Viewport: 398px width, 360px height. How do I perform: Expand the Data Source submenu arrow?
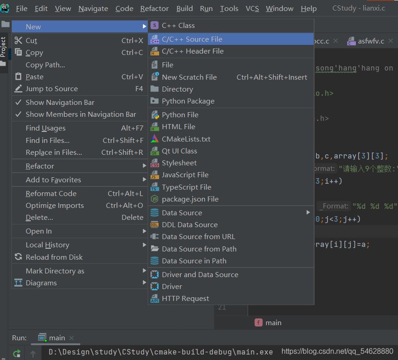pyautogui.click(x=308, y=213)
